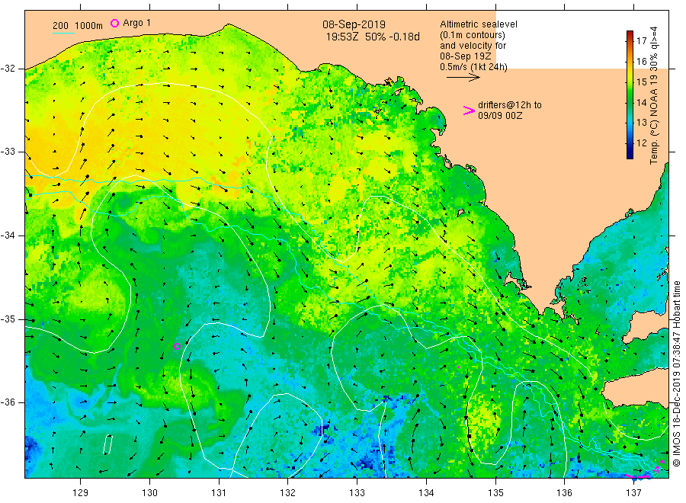Click the IMOS copyright timestamp text

point(677,374)
